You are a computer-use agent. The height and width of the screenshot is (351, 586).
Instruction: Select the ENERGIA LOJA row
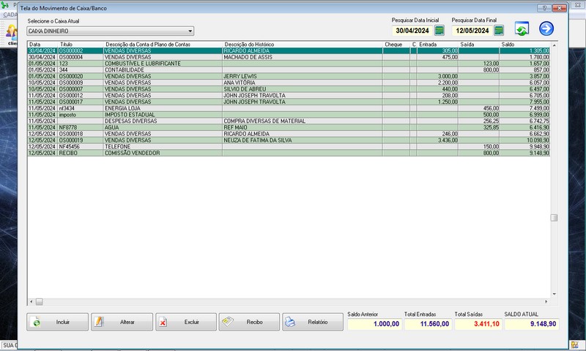(146, 108)
